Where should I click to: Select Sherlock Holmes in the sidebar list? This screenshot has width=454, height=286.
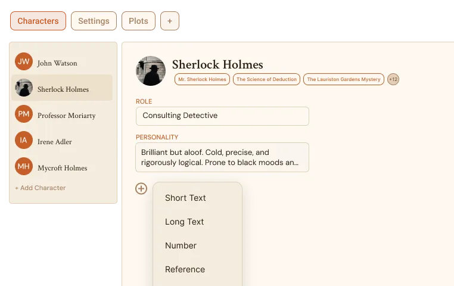[62, 88]
